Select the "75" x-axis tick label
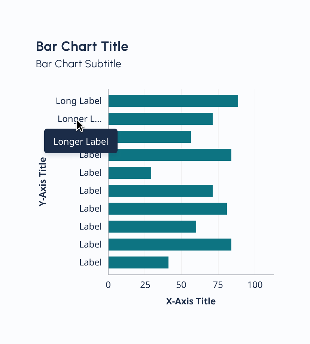Image resolution: width=310 pixels, height=344 pixels. tap(218, 285)
